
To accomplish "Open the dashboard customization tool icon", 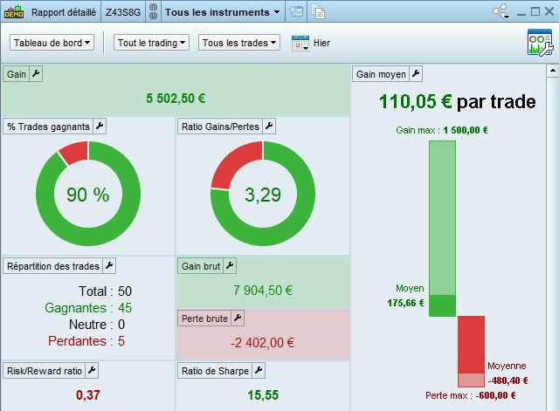I will click(540, 43).
